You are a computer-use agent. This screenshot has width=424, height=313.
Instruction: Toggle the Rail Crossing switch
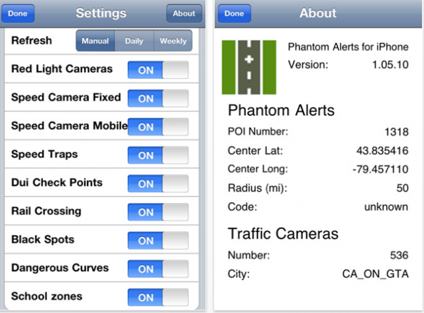(158, 212)
